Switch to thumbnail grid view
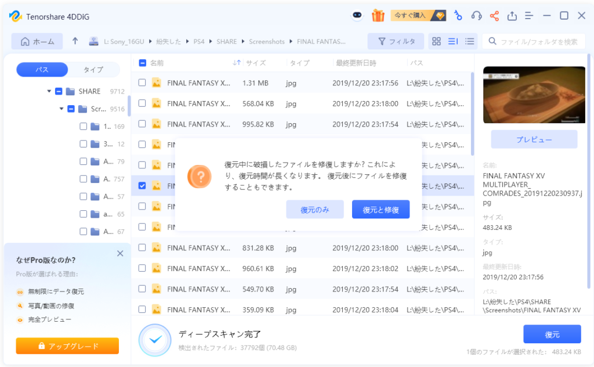Image resolution: width=594 pixels, height=367 pixels. 436,41
